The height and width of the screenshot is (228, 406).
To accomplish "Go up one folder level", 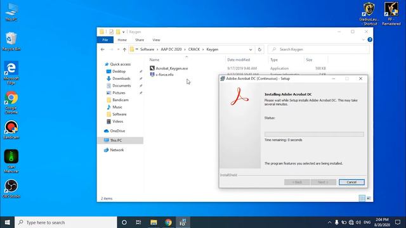I will coord(124,49).
